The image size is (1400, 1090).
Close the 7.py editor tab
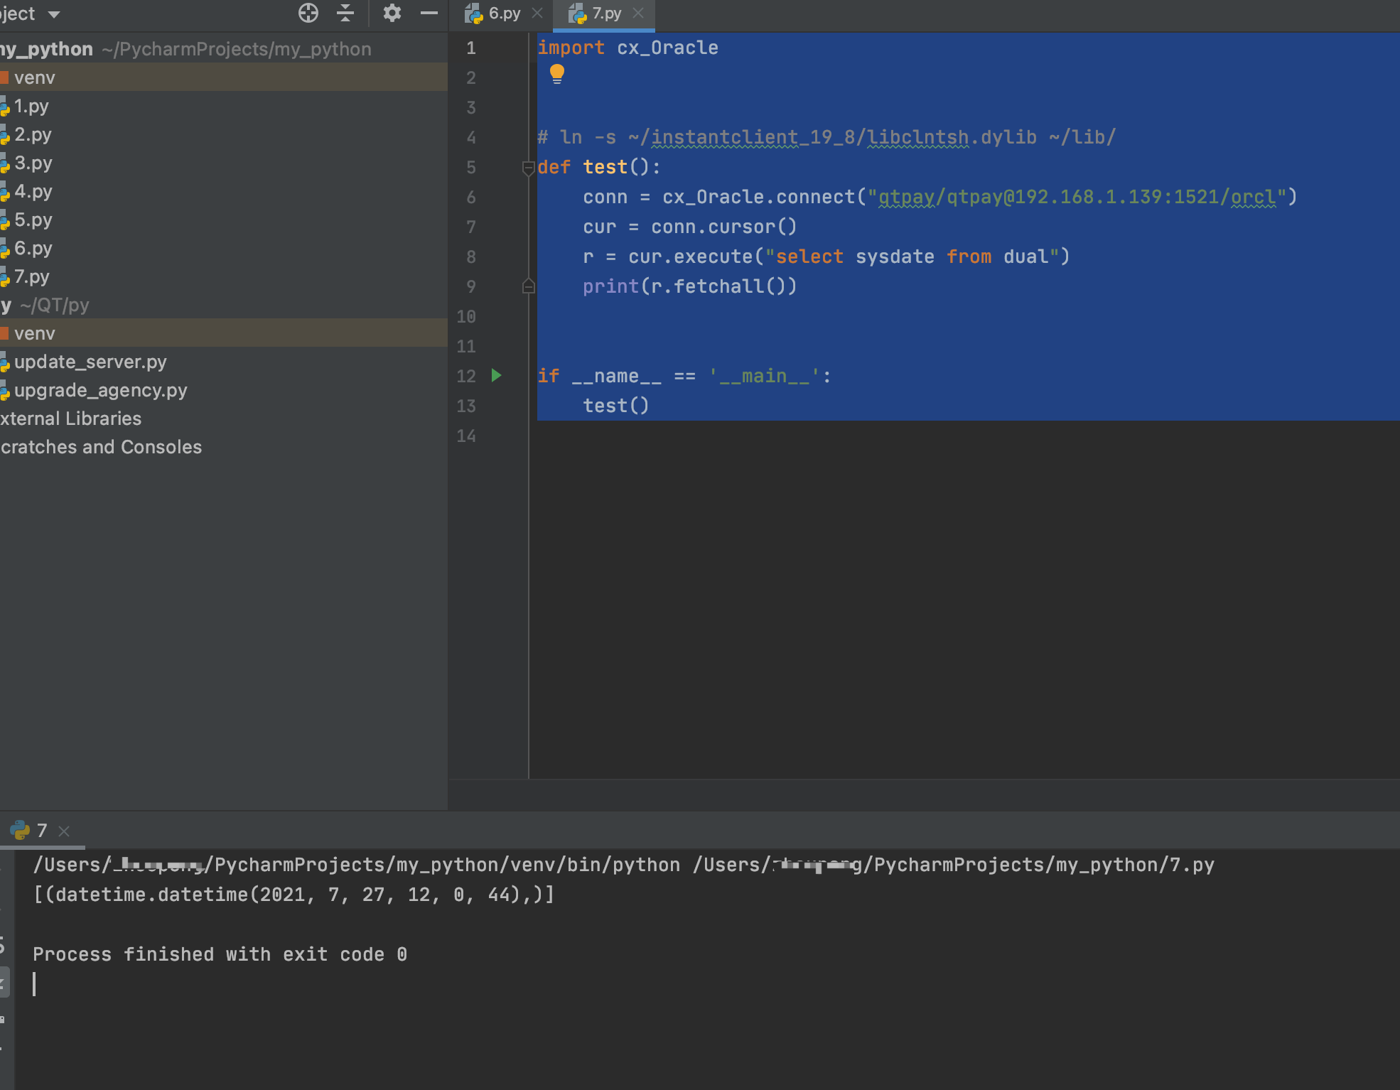638,13
